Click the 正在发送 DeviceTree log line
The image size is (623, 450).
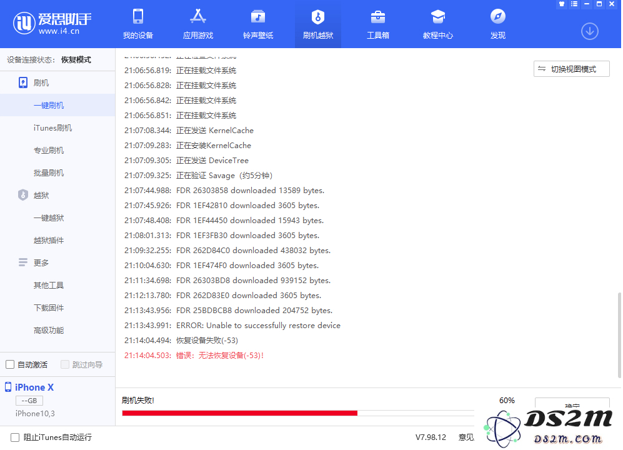(186, 160)
